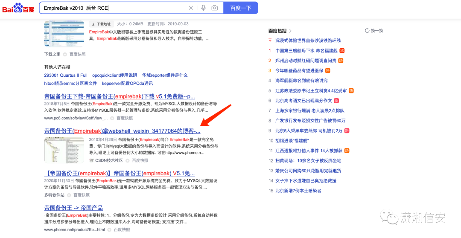
Task: Refresh hot searches with the 换一换 button
Action: click(374, 31)
